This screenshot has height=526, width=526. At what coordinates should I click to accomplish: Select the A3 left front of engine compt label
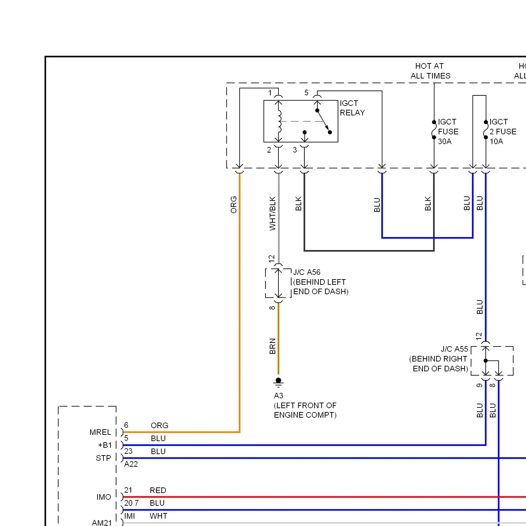(x=305, y=405)
